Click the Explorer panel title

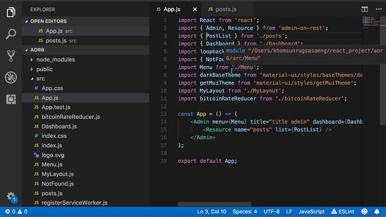pos(43,10)
